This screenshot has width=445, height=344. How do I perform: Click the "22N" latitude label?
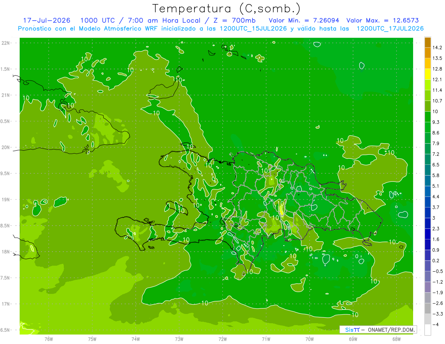tap(6, 43)
